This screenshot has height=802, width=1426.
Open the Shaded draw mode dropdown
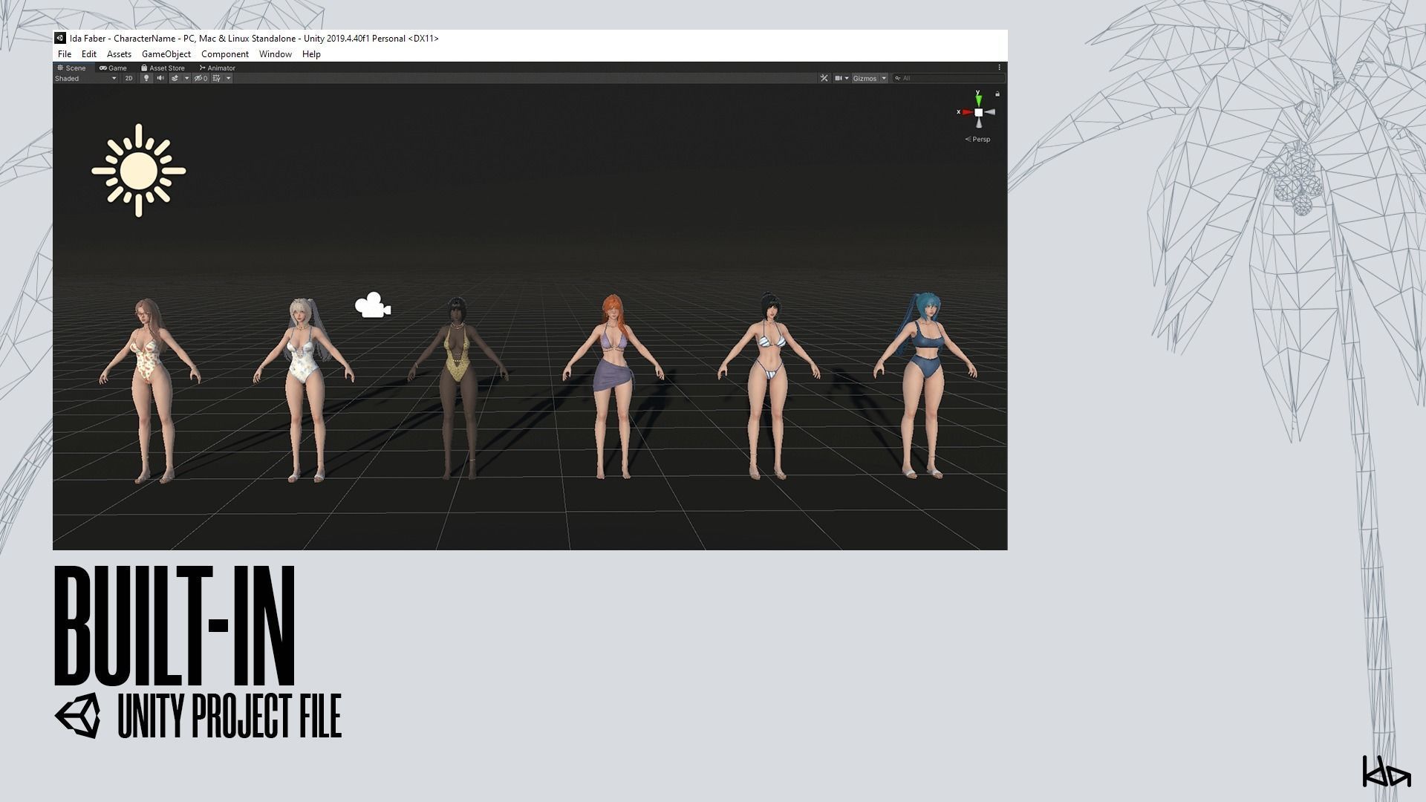[85, 78]
